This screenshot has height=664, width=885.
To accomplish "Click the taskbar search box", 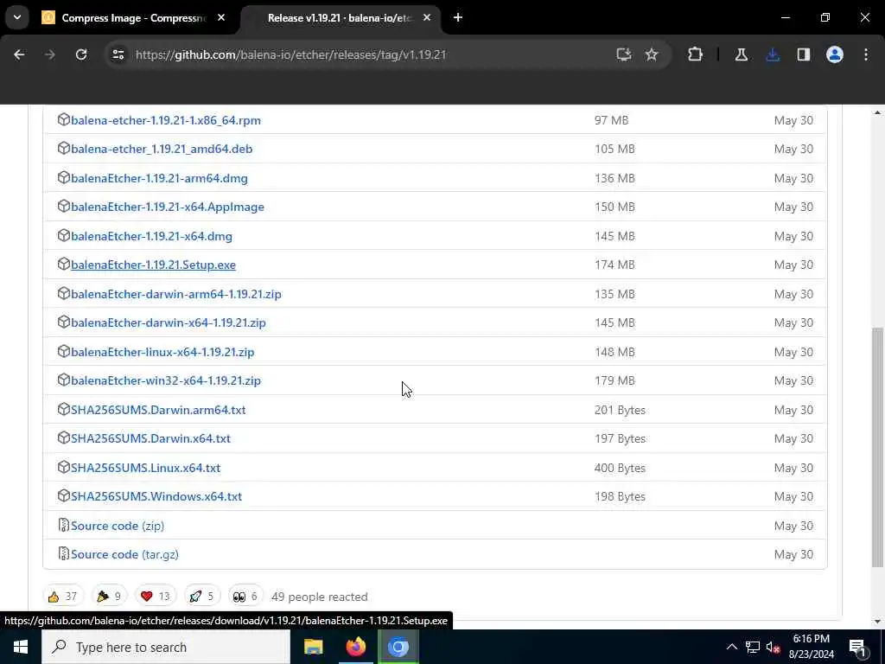I will point(166,647).
